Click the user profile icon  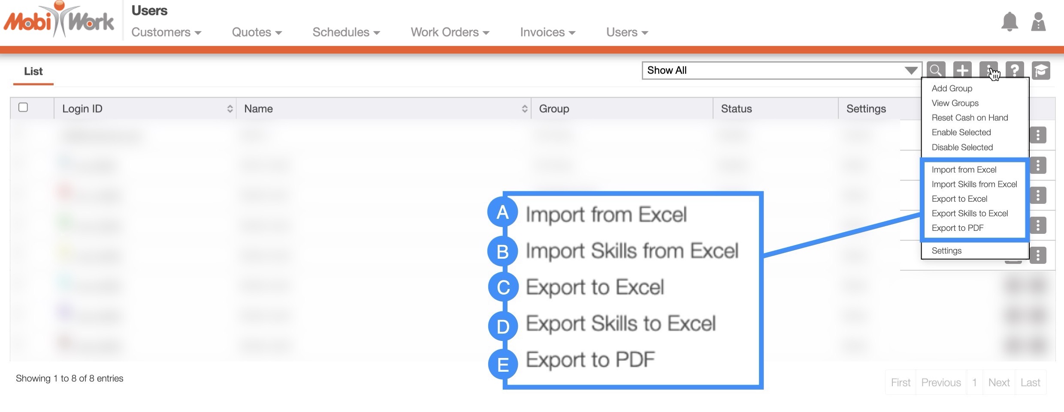point(1038,22)
